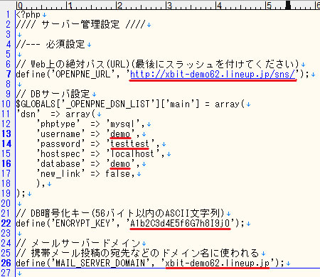This screenshot has height=277, width=320.
Task: Place cursor on 'false' in the new_link line
Action: tap(118, 174)
